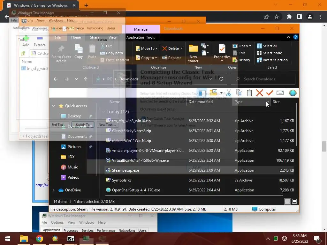Image resolution: width=327 pixels, height=245 pixels.
Task: Collapse the Explorer ribbon with the chevron
Action: click(x=289, y=37)
